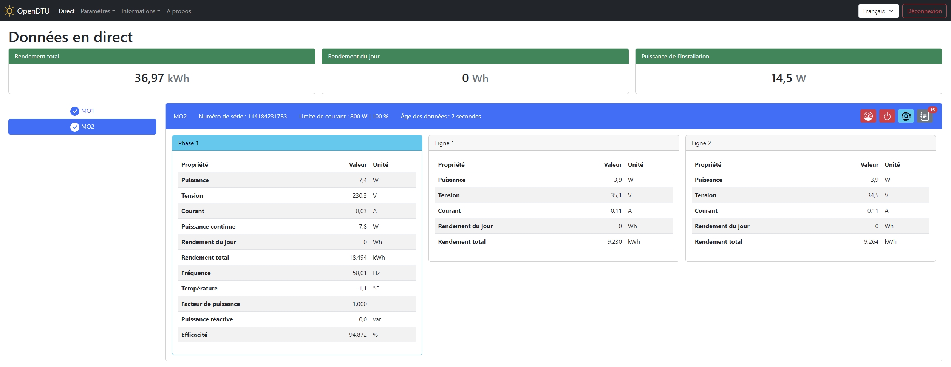This screenshot has width=951, height=367.
Task: Click the inverter power on/off icon
Action: tap(887, 116)
